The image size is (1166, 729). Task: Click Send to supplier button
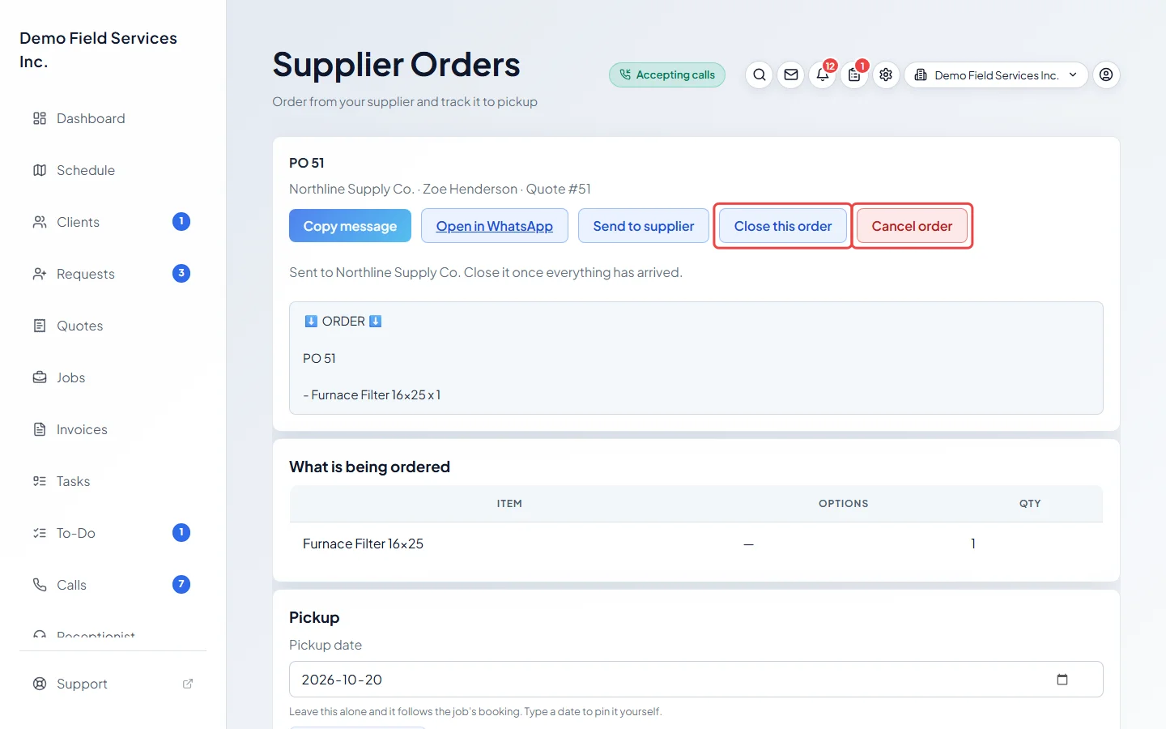(x=644, y=226)
